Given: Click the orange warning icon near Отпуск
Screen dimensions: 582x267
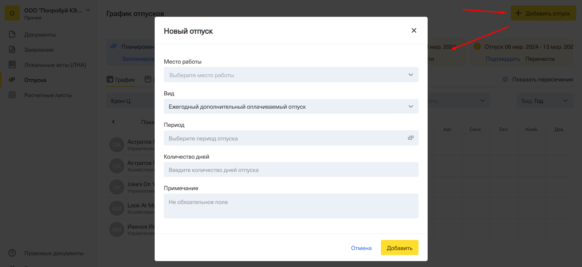Looking at the screenshot, I should tap(477, 46).
